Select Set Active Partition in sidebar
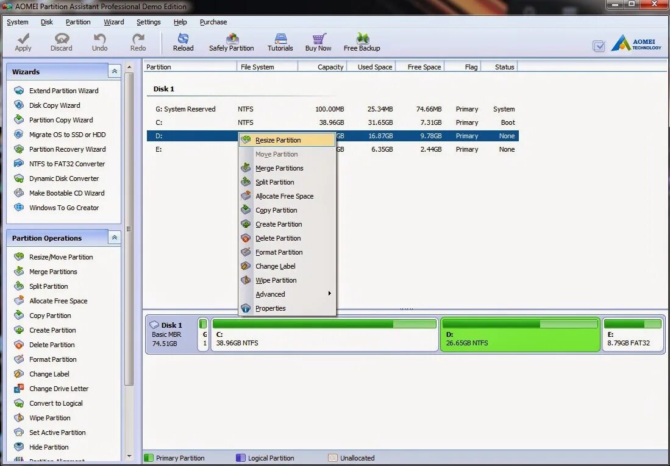This screenshot has width=670, height=466. 58,432
